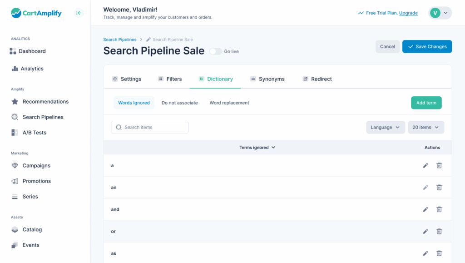Sort by the Terms ignored column header
465x263 pixels.
pos(257,148)
